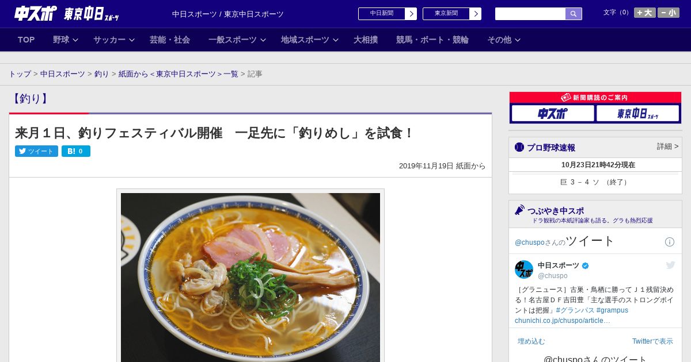691x362 pixels.
Task: Click the megaphone icon beside つぶやき中スポ
Action: tap(519, 210)
